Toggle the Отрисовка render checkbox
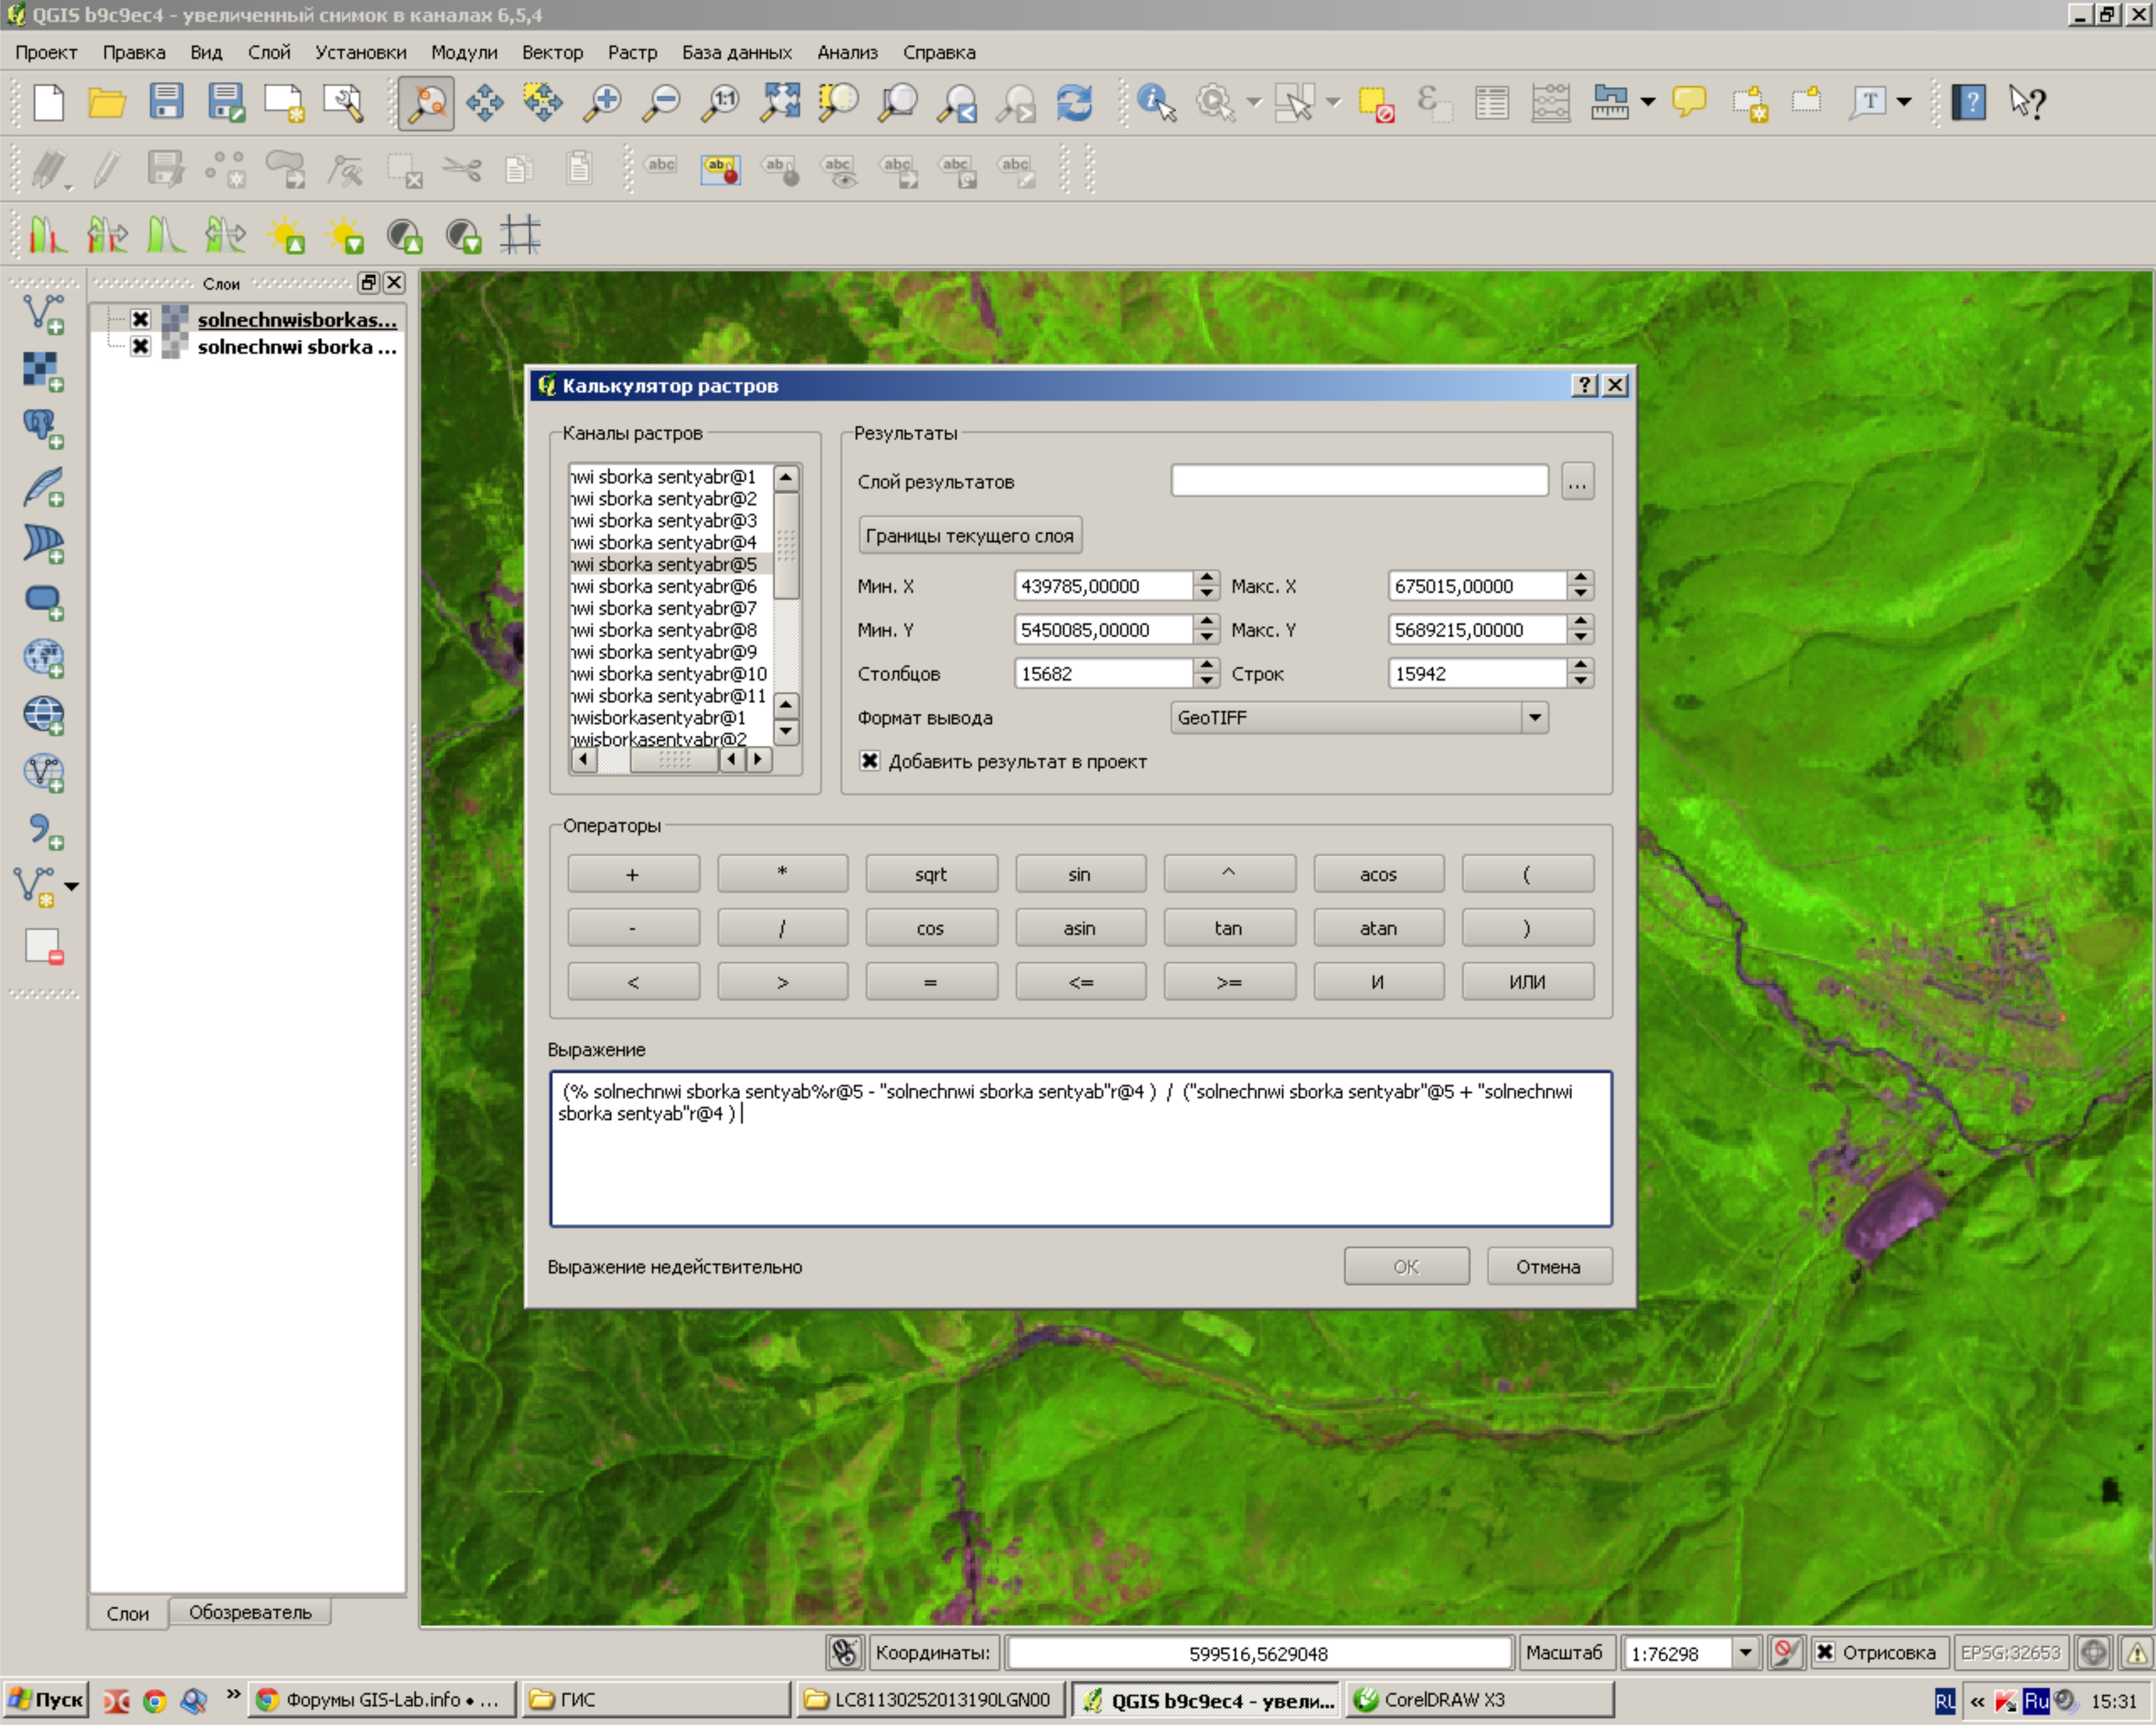Screen dimensions: 2156x1725 coord(1825,1652)
